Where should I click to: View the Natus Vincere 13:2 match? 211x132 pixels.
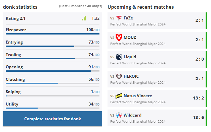coord(157,98)
